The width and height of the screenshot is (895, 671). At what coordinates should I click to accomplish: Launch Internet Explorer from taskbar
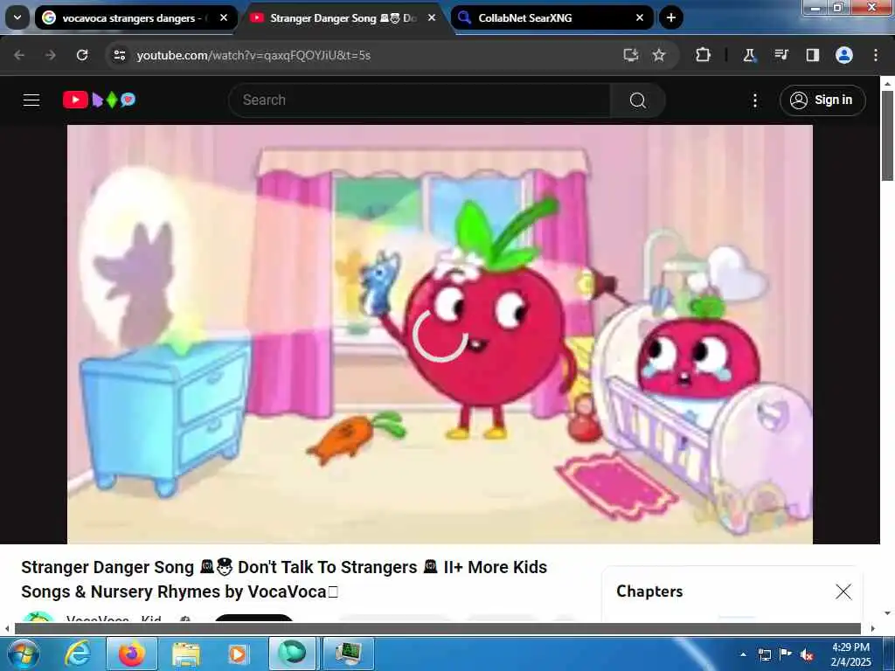(x=78, y=654)
